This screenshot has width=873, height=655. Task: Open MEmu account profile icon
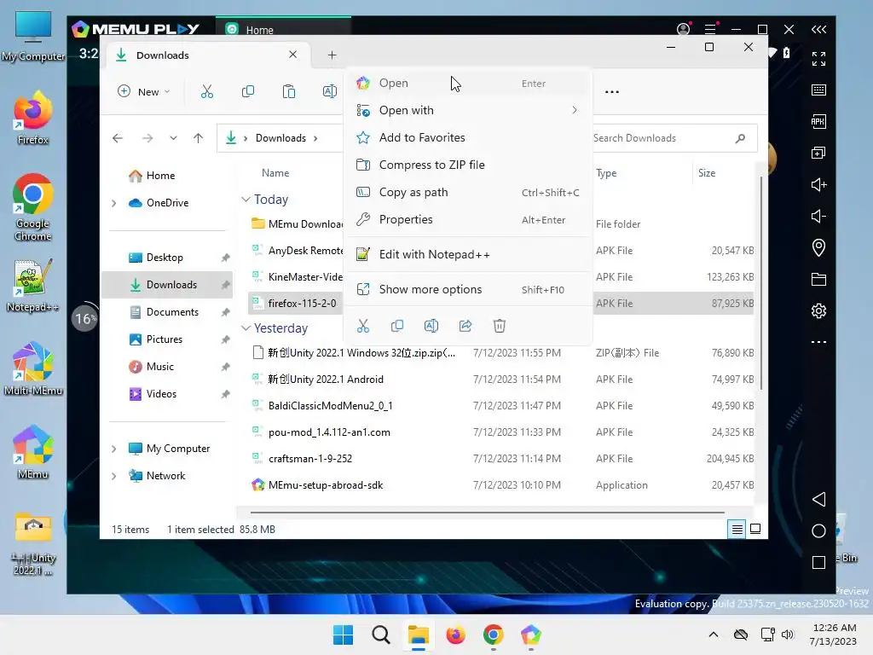[683, 29]
